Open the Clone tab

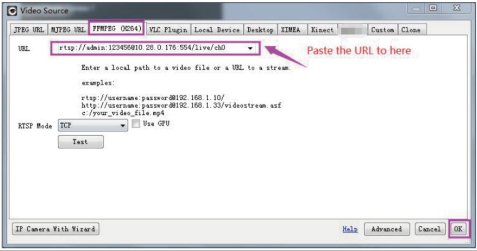point(411,30)
